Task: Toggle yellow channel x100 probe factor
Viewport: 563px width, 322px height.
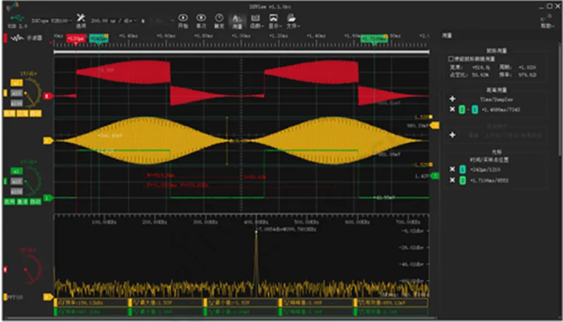Action: click(16, 103)
